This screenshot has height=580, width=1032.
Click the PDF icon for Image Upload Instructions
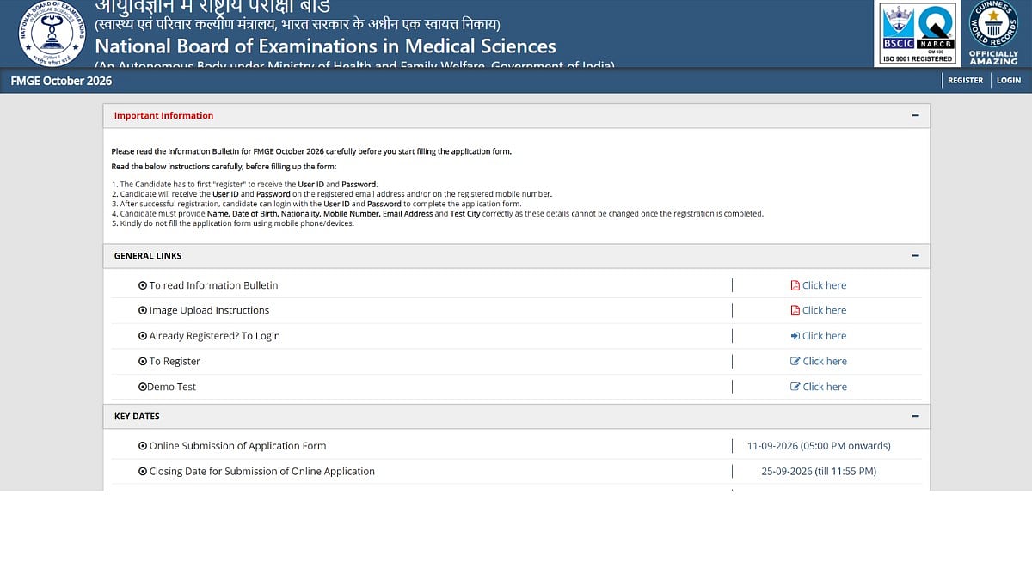795,310
